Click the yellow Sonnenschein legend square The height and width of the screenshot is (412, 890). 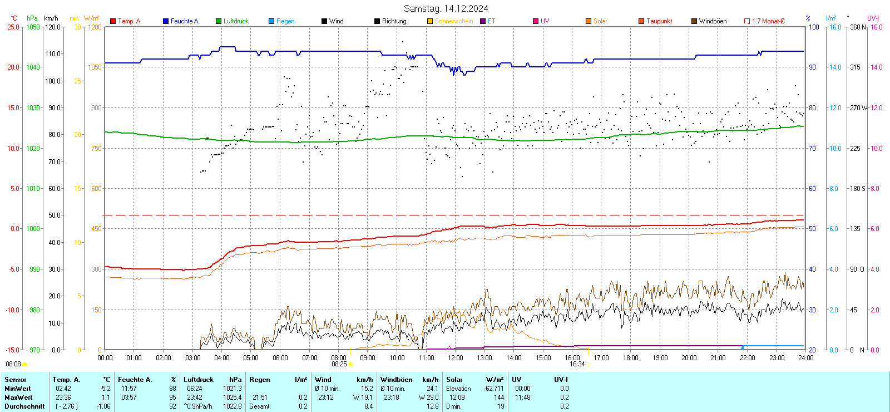click(430, 21)
